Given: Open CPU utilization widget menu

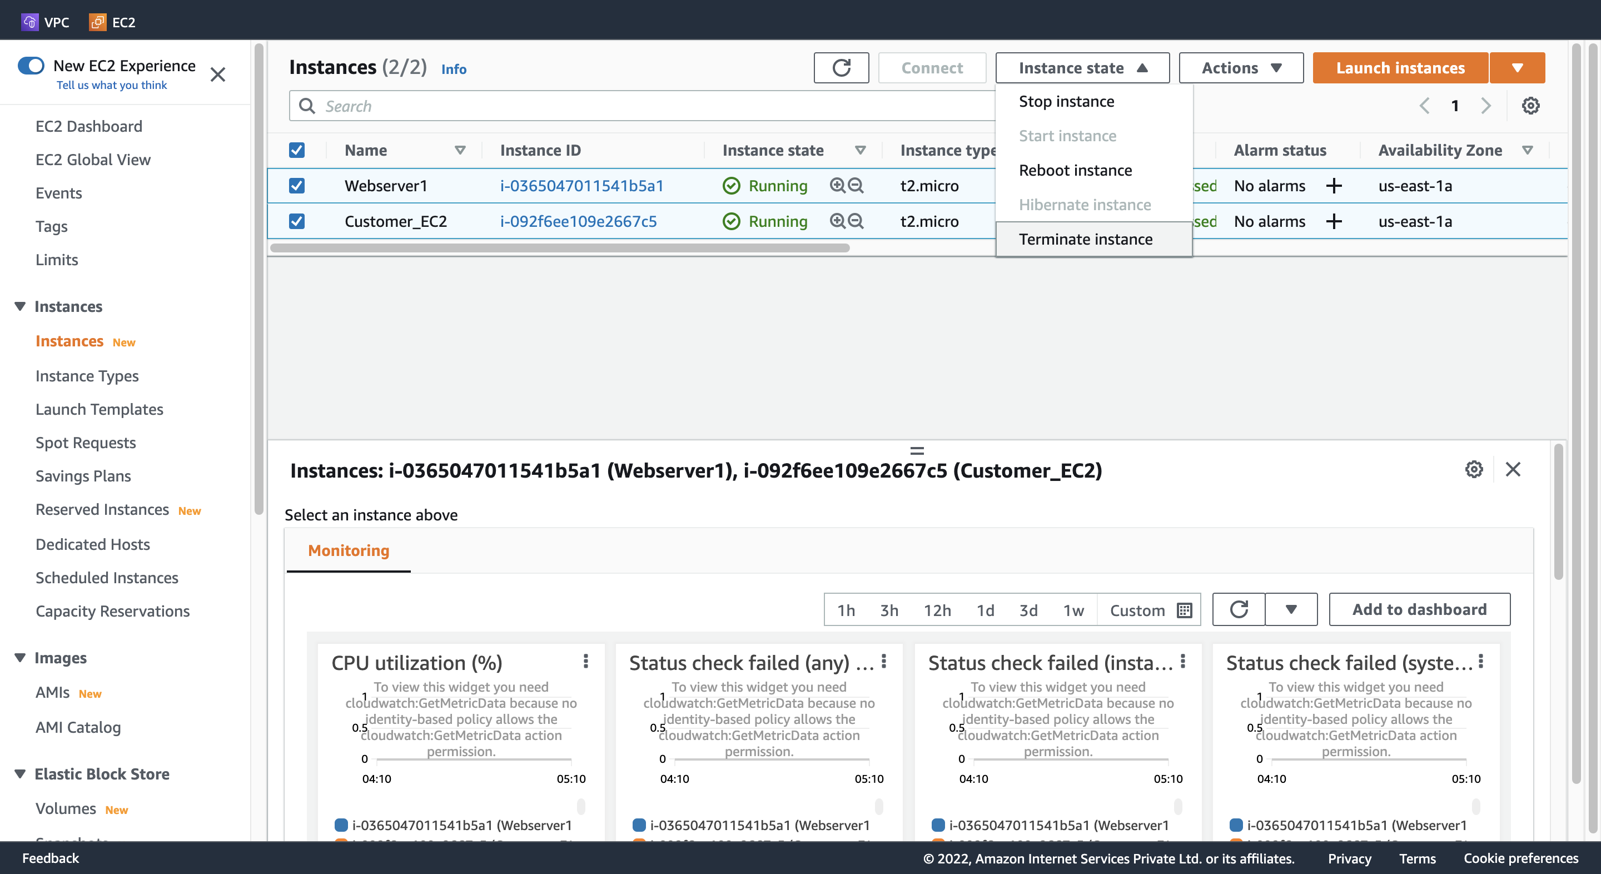Looking at the screenshot, I should [x=585, y=662].
